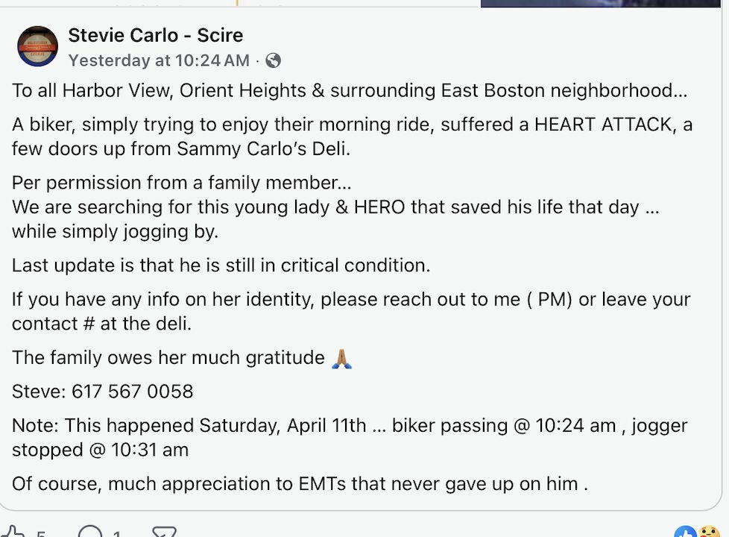Screen dimensions: 729x537
Task: View the like reaction badge
Action: tap(684, 533)
